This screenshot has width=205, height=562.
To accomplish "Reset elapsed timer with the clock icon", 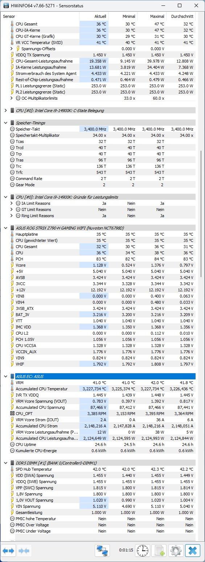I will pyautogui.click(x=143, y=550).
